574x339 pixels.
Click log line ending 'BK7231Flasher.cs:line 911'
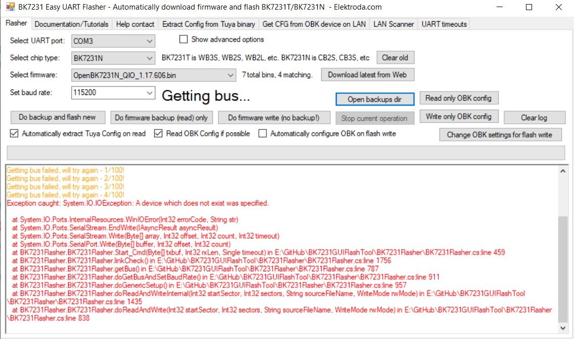click(226, 277)
